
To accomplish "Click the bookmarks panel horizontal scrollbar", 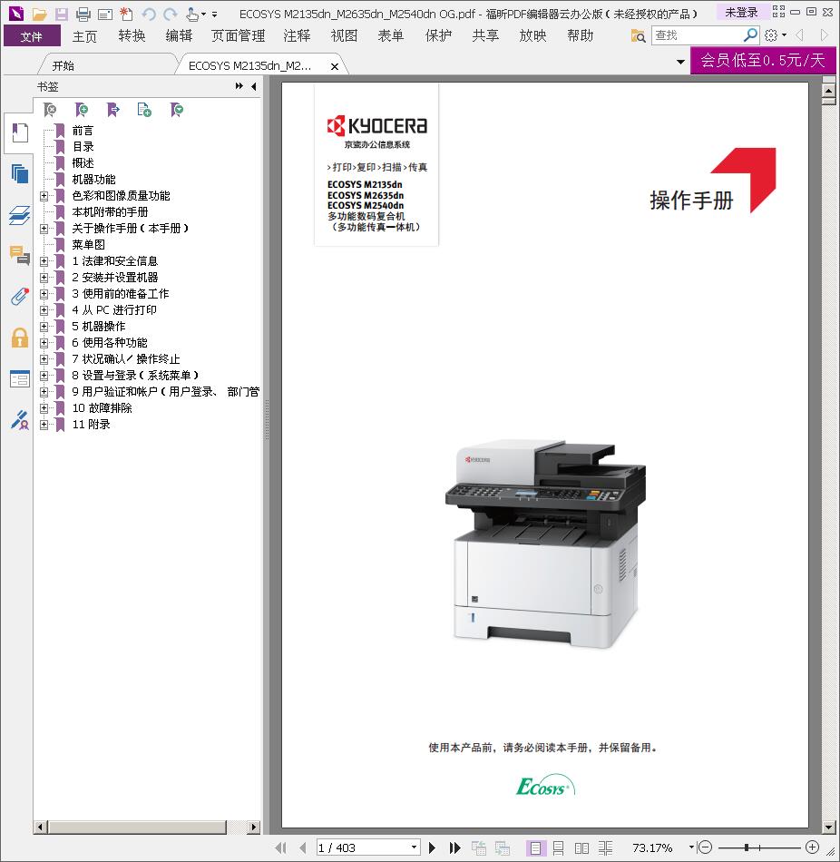I will (138, 827).
